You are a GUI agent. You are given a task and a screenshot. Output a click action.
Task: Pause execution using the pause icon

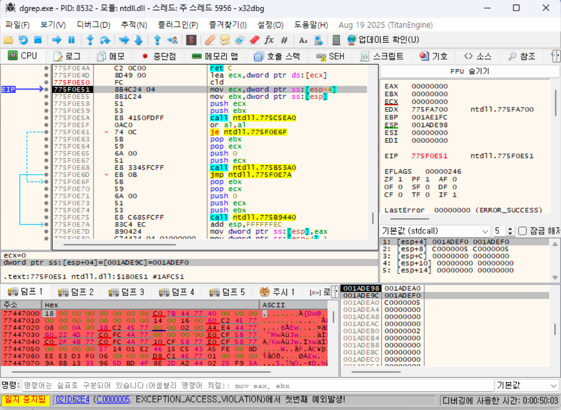coord(72,40)
